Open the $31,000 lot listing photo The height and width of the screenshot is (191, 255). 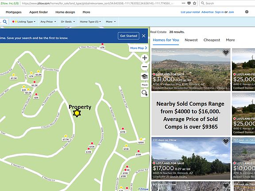pyautogui.click(x=191, y=69)
